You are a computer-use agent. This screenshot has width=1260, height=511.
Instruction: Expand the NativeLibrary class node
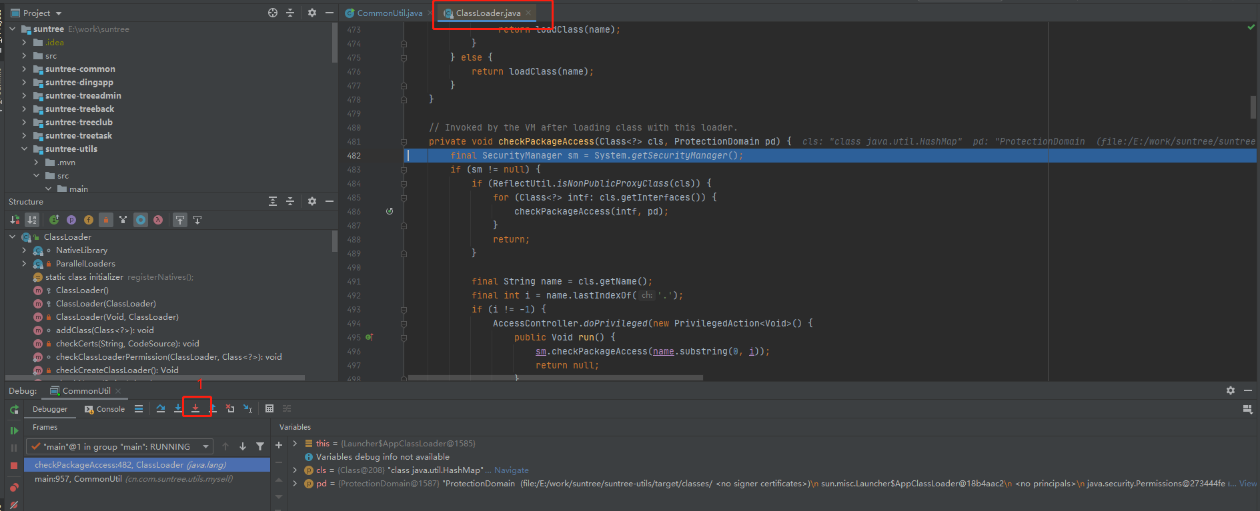pos(25,251)
